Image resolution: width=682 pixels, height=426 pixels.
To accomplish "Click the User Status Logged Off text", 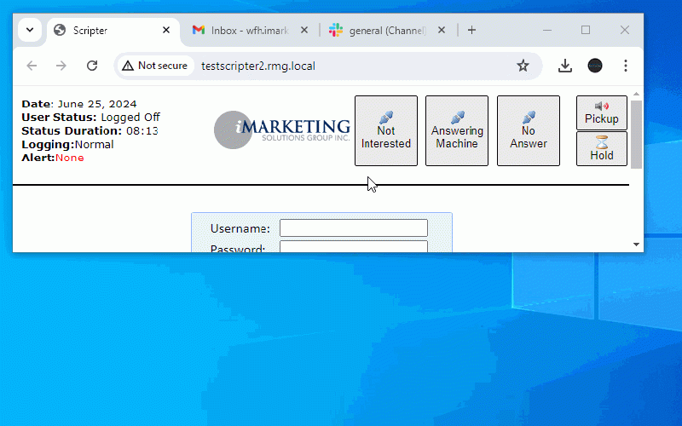I will click(91, 118).
